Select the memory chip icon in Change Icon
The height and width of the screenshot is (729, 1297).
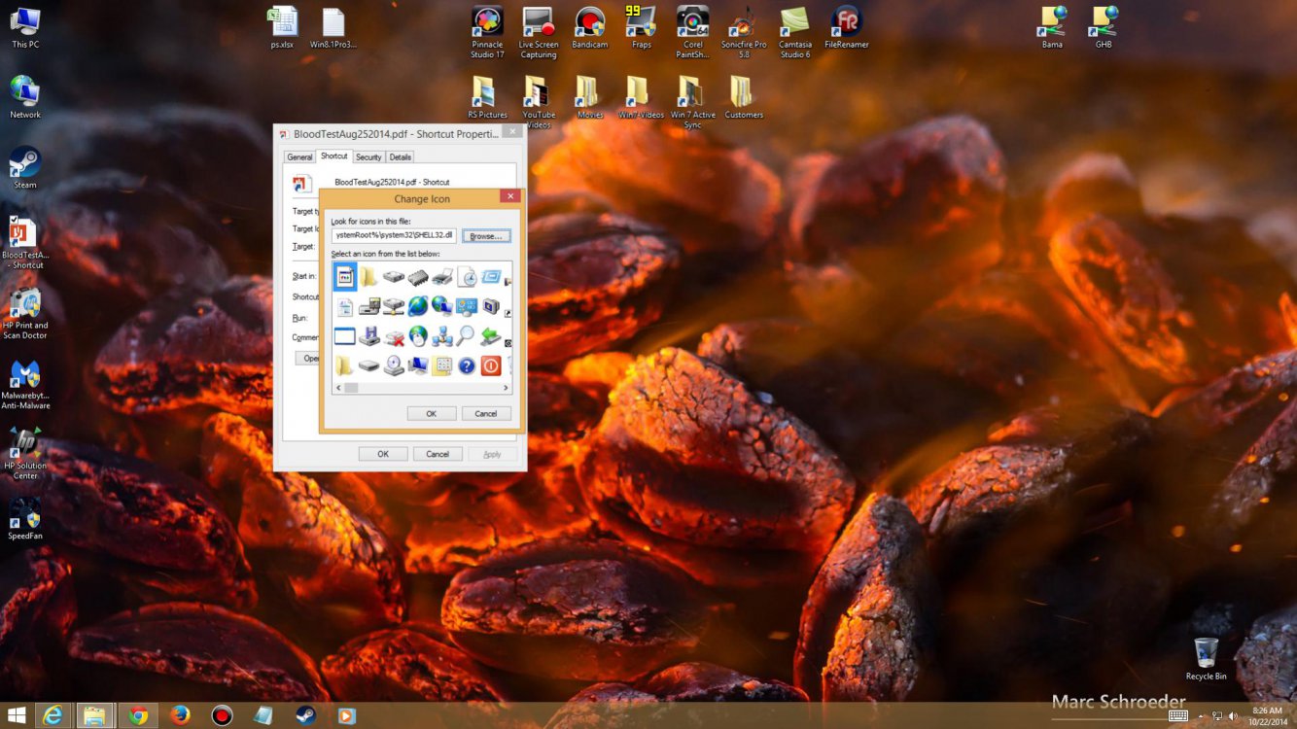(418, 277)
